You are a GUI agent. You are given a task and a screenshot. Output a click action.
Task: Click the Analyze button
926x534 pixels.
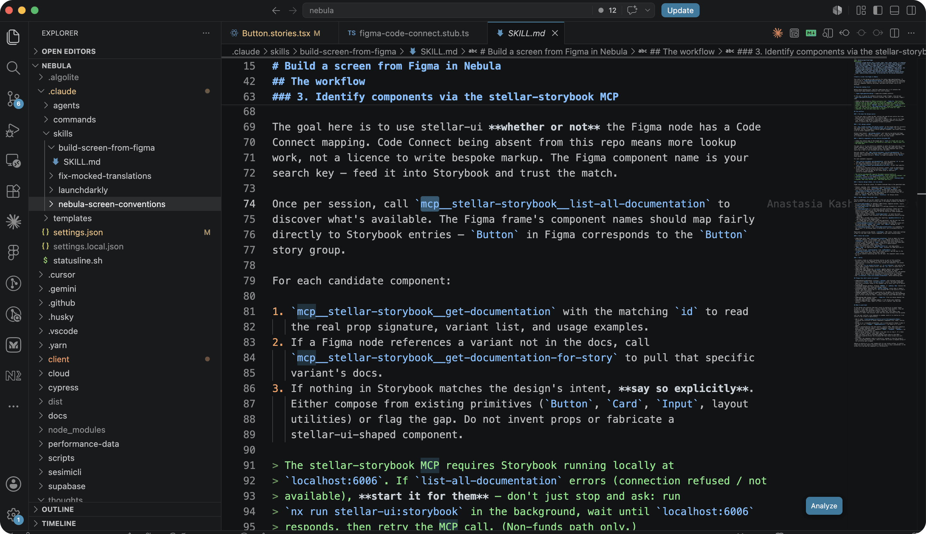point(824,505)
